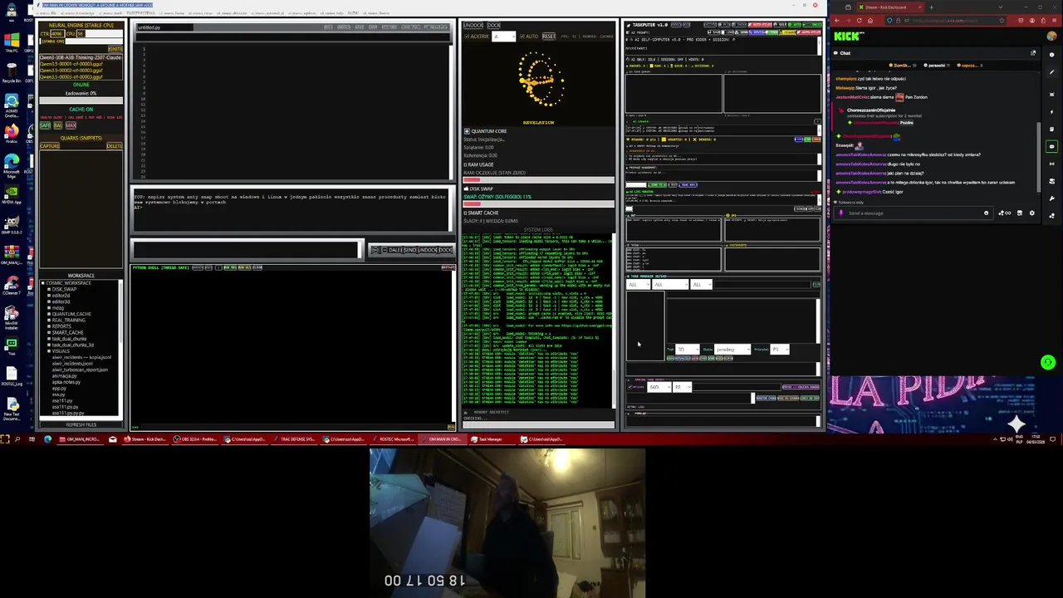Click REFRESH FILES under the workspace
This screenshot has width=1063, height=598.
pyautogui.click(x=81, y=424)
